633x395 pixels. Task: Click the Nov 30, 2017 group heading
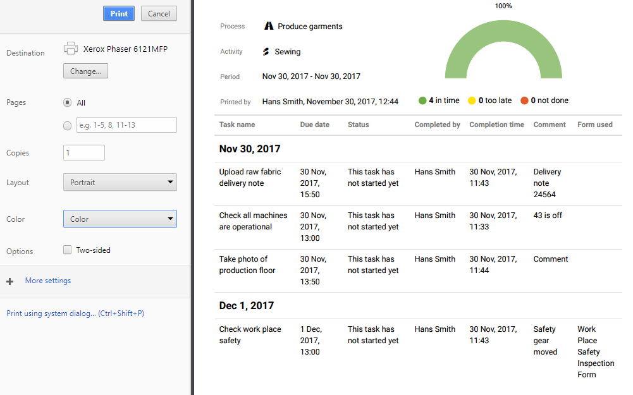tap(250, 149)
